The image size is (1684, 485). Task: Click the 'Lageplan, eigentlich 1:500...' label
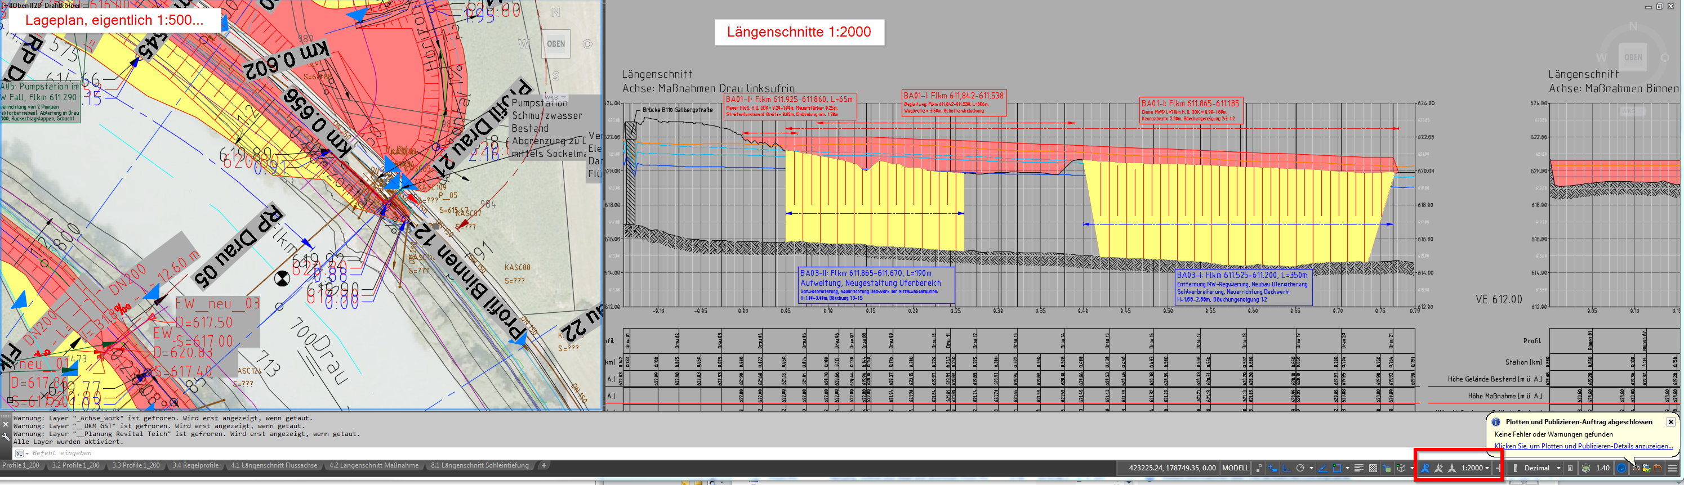114,20
